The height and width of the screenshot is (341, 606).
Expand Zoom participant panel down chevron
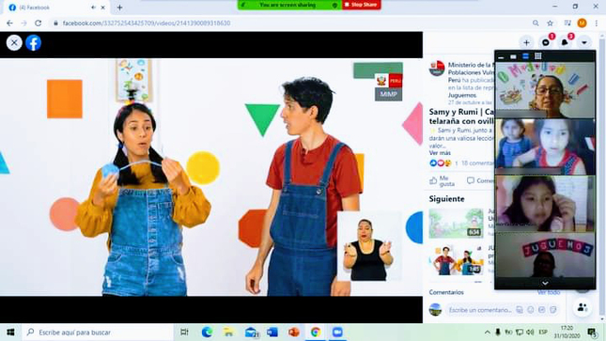[545, 283]
